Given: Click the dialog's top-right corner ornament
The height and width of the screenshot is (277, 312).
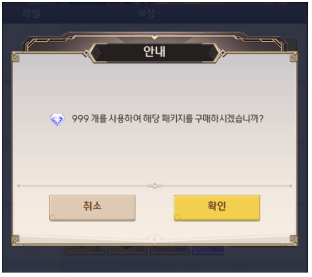Looking at the screenshot, I should [x=294, y=58].
